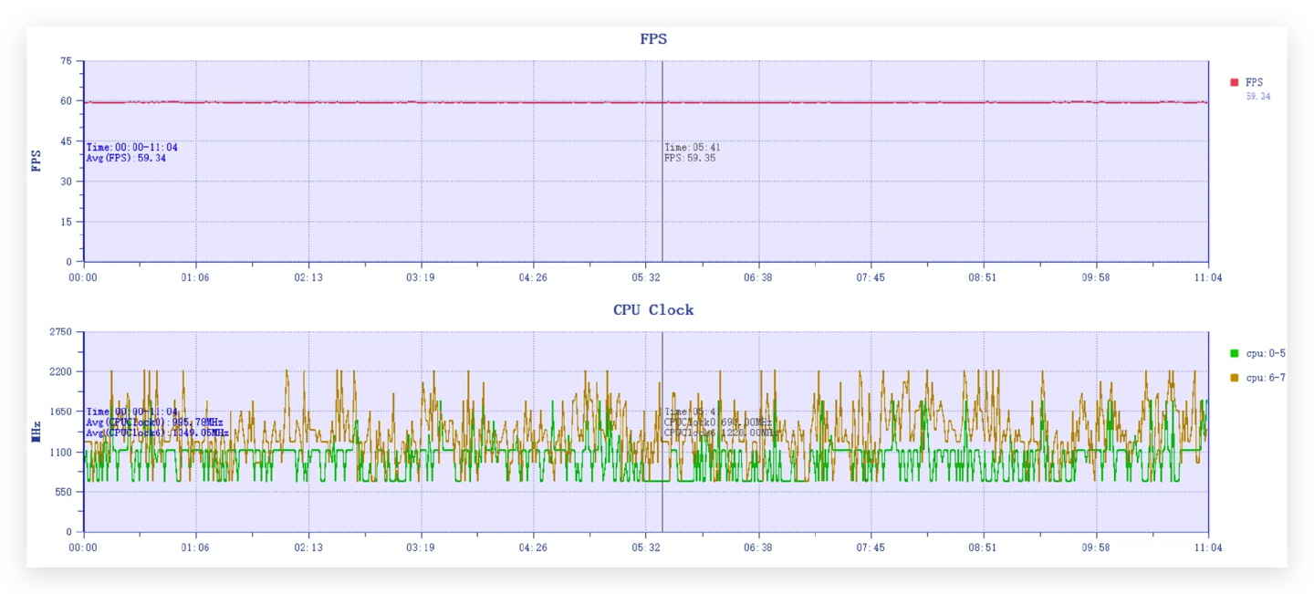Click the 11:04 end label on FPS time axis
The image size is (1314, 594).
click(1208, 277)
